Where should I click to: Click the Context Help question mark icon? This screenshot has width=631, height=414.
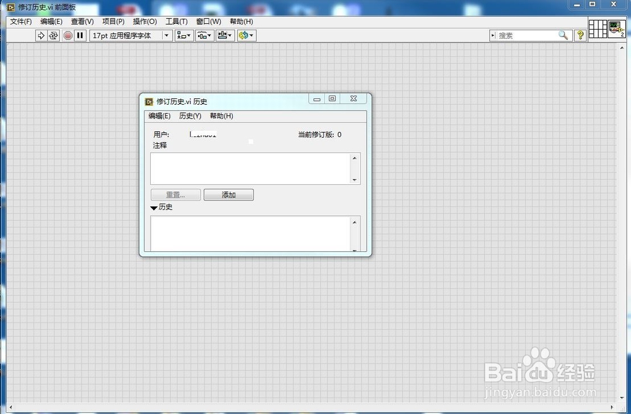[579, 35]
